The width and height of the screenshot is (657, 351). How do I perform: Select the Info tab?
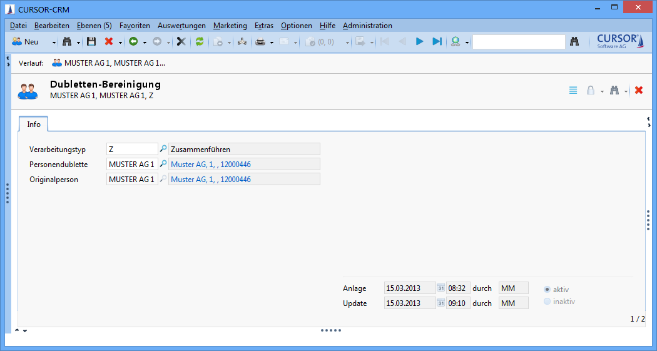(x=34, y=125)
